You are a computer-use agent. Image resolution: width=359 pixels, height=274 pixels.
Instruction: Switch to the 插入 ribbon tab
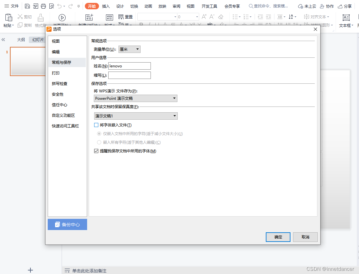pos(106,6)
